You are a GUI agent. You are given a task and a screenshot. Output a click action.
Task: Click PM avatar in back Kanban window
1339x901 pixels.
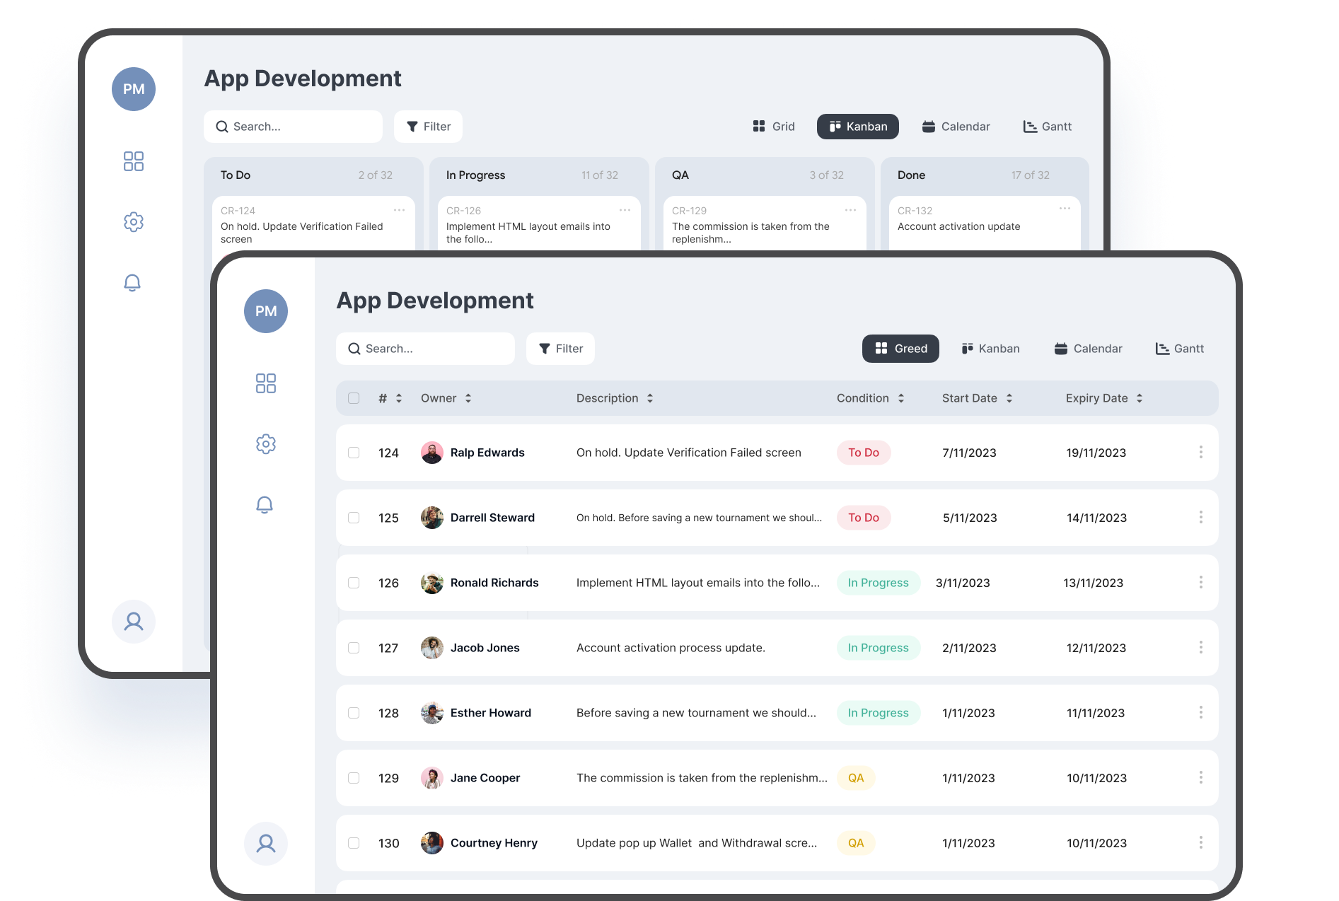134,89
